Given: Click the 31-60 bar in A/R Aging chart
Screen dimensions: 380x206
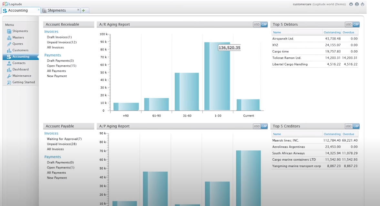Looking at the screenshot, I should 187,92.
